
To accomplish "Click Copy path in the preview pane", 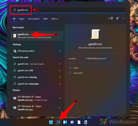I will pyautogui.click(x=78, y=73).
